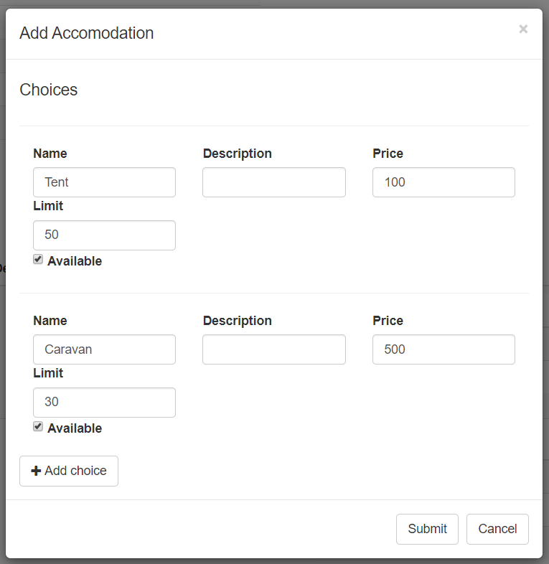Edit the Limit field showing 50
549x564 pixels.
tap(104, 235)
